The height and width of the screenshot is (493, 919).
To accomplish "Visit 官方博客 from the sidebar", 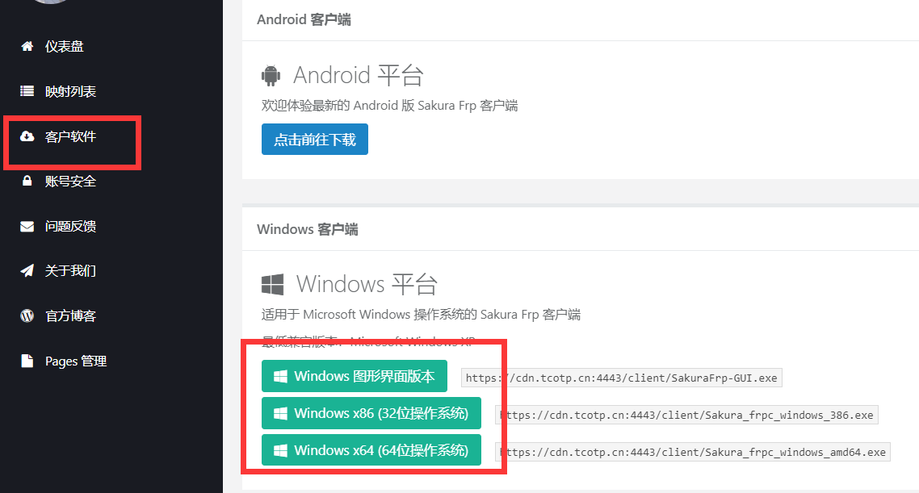I will tap(71, 316).
